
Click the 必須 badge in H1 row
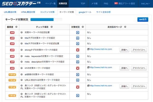[x=12, y=68]
